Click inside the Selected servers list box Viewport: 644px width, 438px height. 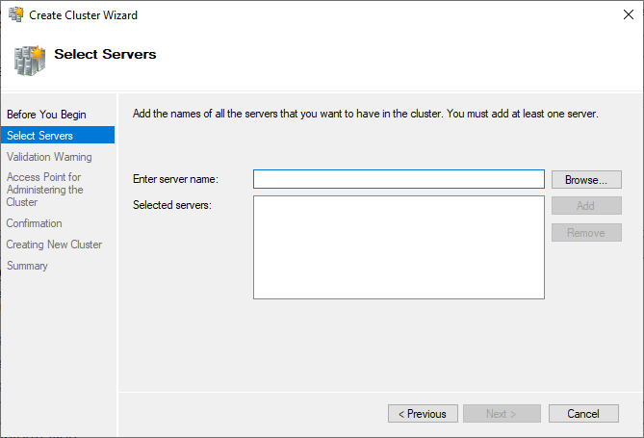point(399,247)
